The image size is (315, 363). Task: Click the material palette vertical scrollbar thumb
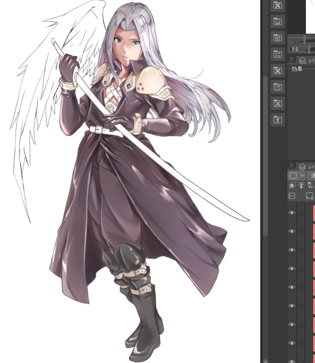[265, 156]
